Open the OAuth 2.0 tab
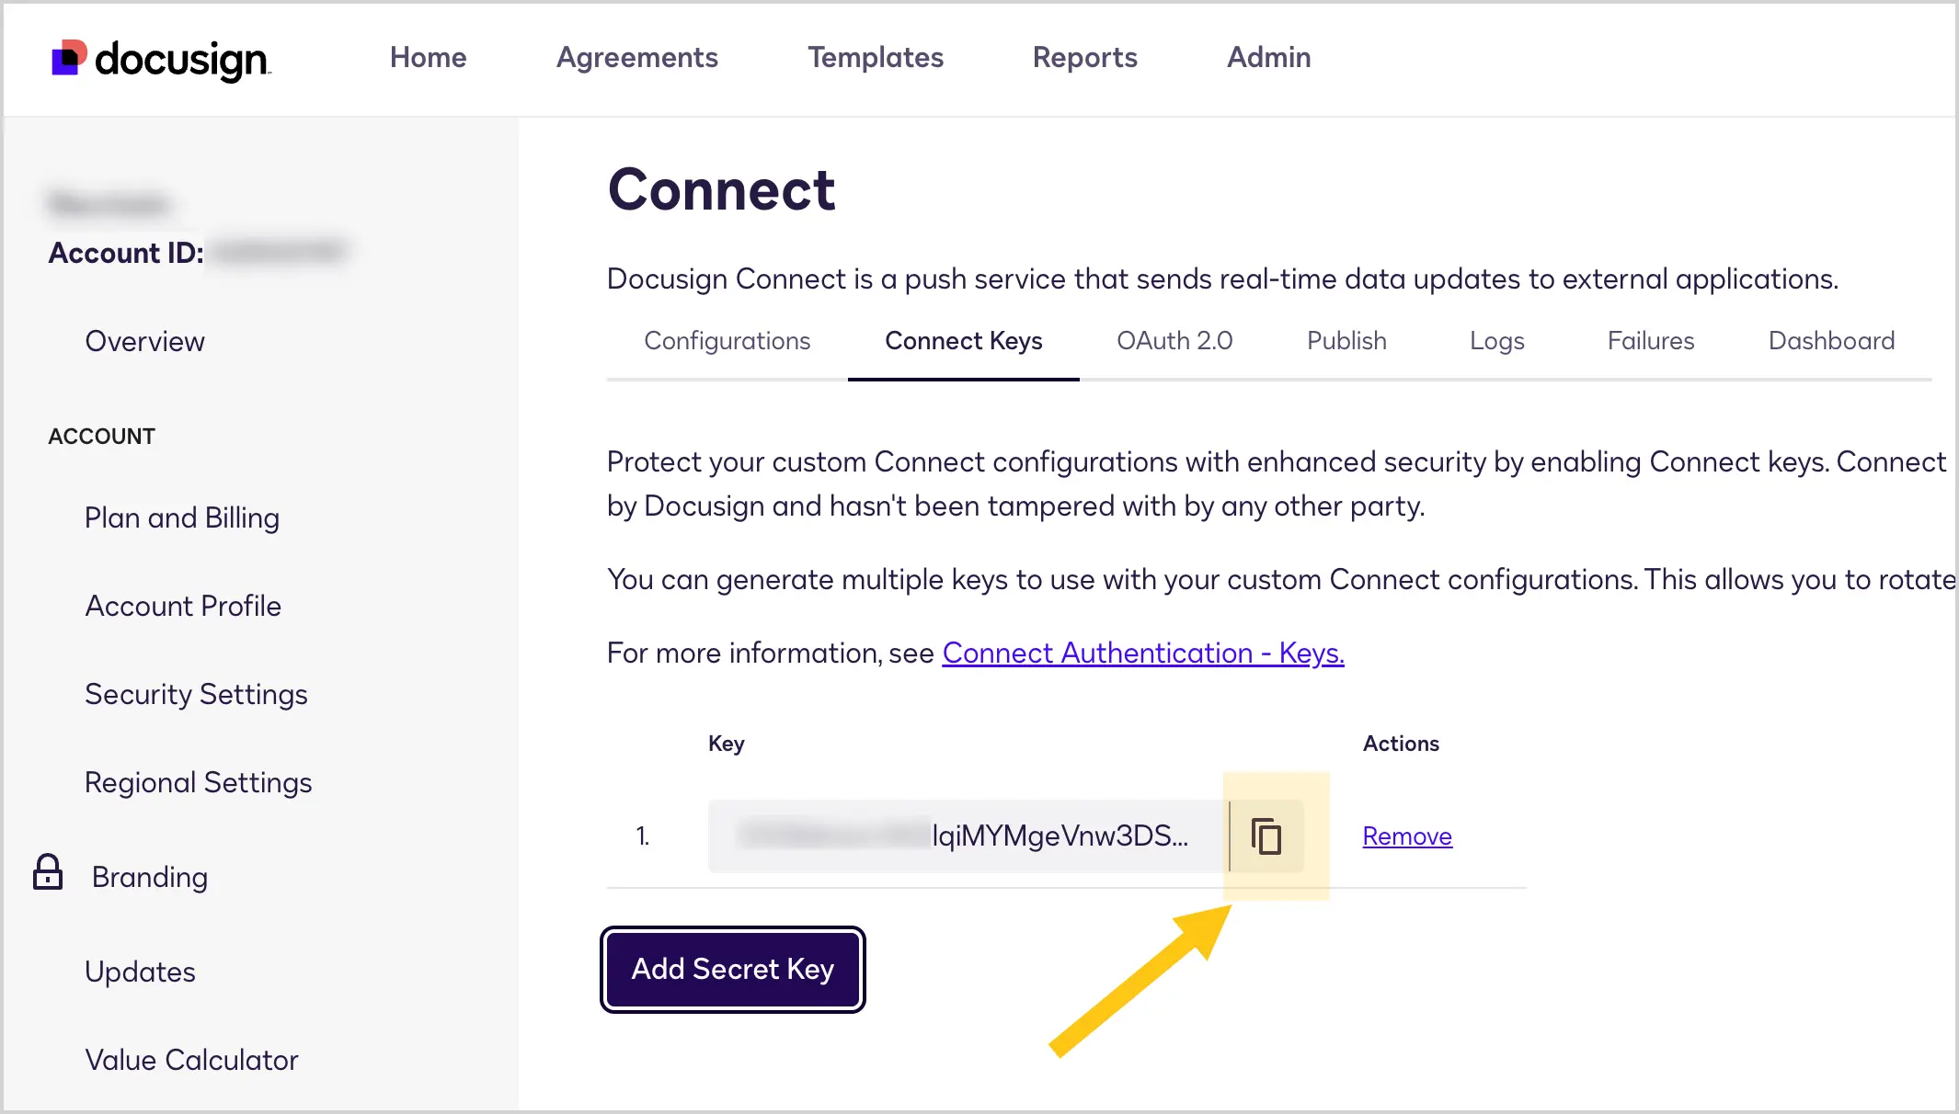 (1174, 341)
